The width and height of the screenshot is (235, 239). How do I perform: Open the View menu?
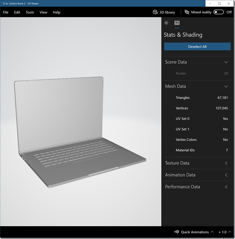coord(43,12)
